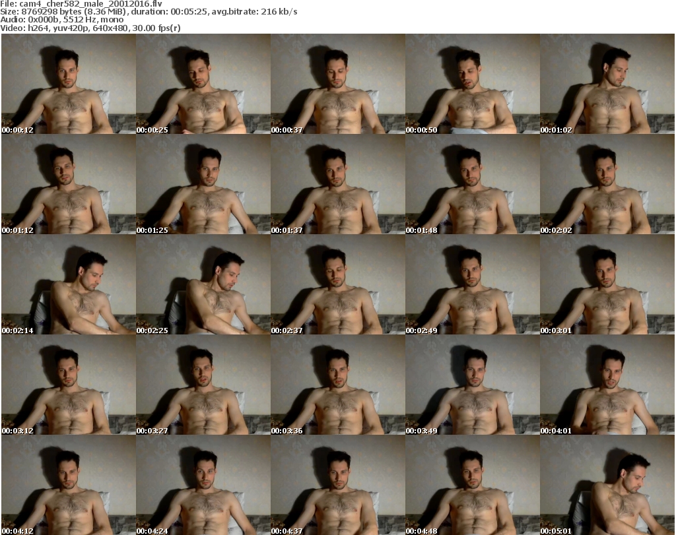
Task: Open the frame stamped 00:01:48
Action: tap(473, 184)
